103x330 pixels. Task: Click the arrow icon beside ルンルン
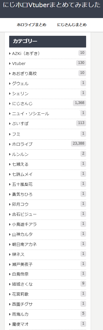tap(10, 154)
